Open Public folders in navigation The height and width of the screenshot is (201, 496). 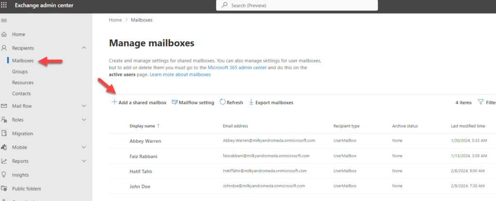point(27,189)
